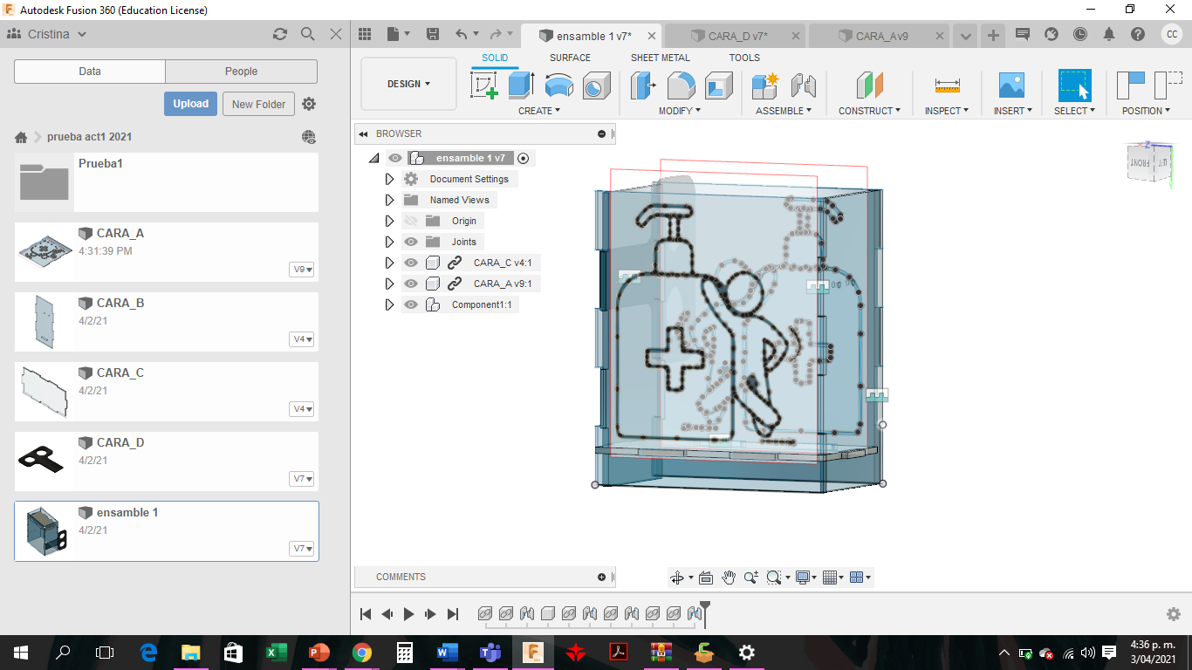Click the timeline Play button
Image resolution: width=1192 pixels, height=670 pixels.
[408, 614]
